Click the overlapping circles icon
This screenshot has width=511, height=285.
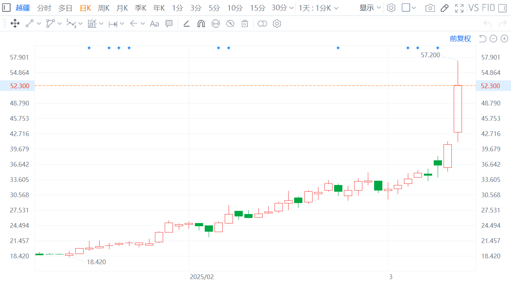click(262, 24)
